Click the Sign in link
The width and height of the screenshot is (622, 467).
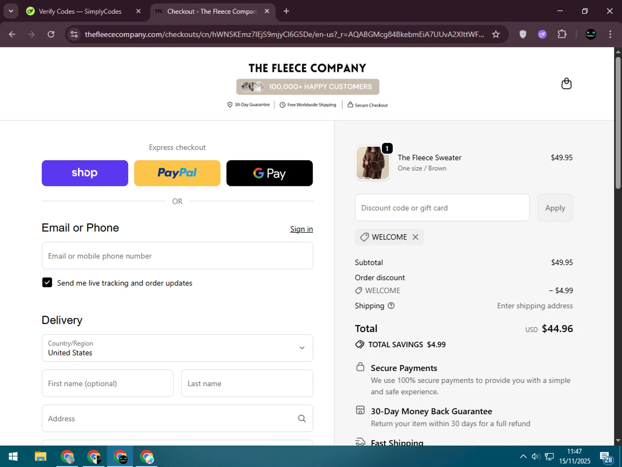point(301,229)
